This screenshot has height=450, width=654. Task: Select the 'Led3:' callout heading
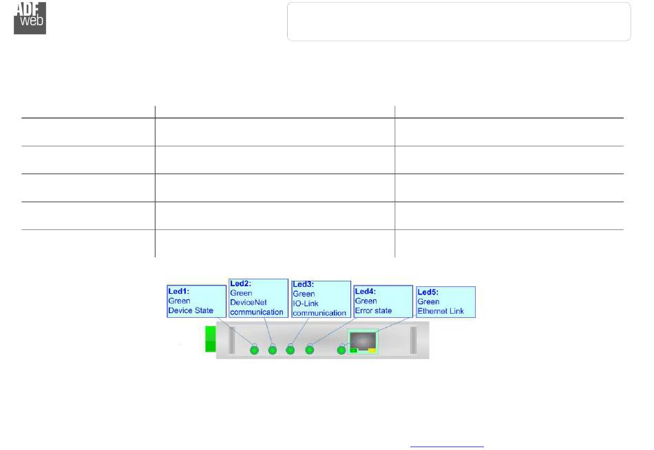point(303,284)
